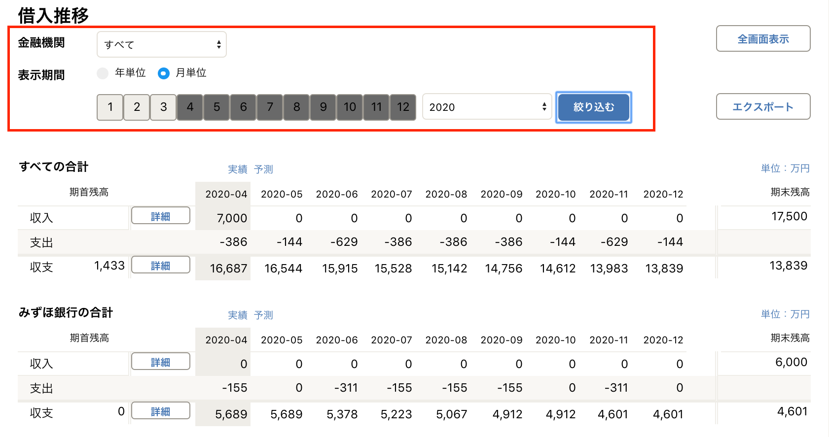The image size is (829, 437).
Task: Toggle month button 4
Action: (190, 107)
